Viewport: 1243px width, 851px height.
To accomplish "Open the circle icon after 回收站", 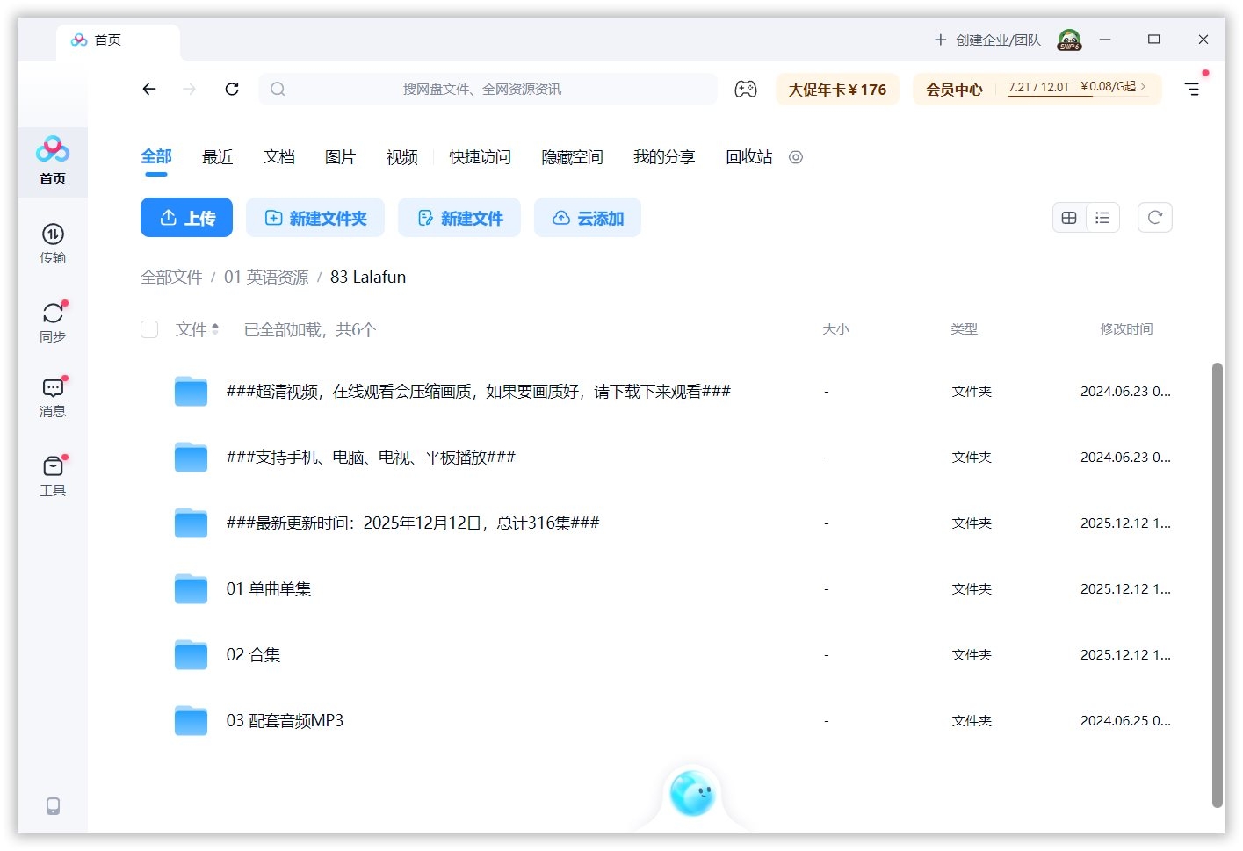I will (x=796, y=157).
